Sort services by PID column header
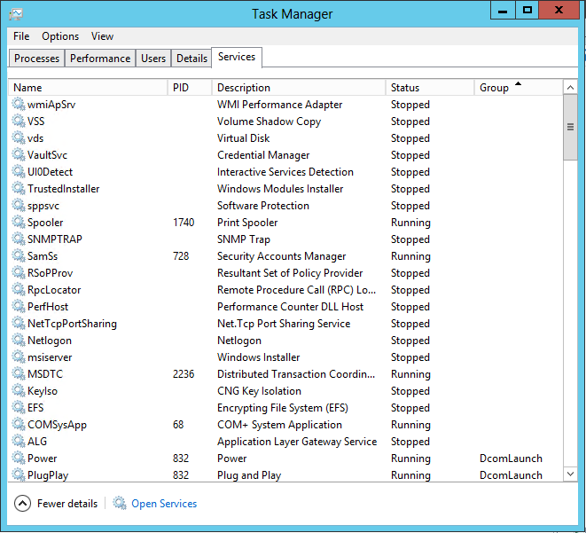Image resolution: width=586 pixels, height=533 pixels. click(x=190, y=88)
